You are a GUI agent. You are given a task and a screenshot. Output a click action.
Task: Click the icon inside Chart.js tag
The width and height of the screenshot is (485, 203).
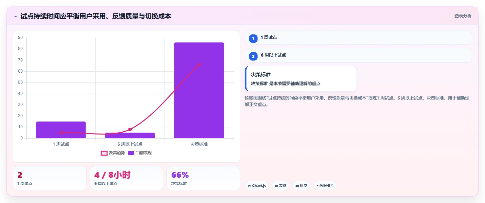(250, 186)
